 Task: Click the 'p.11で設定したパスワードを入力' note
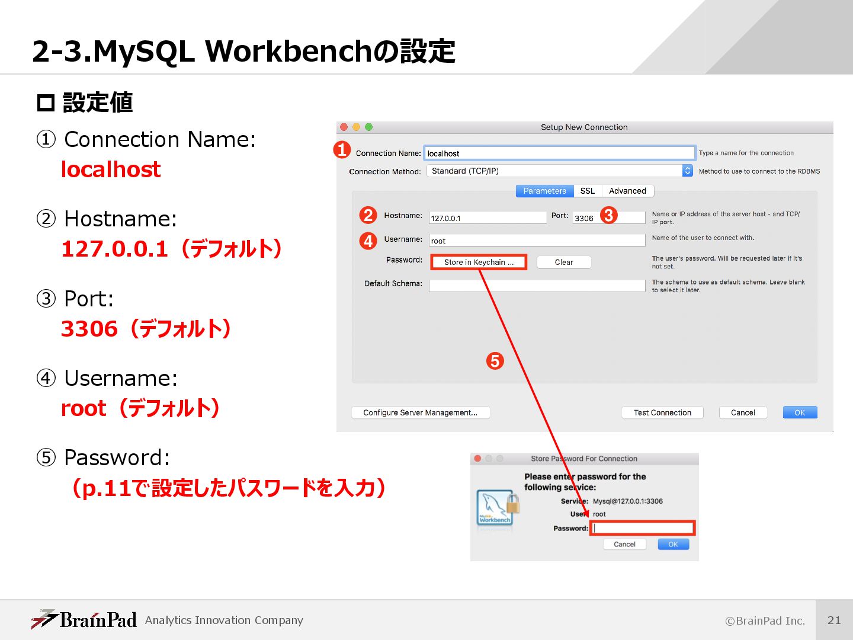[228, 488]
